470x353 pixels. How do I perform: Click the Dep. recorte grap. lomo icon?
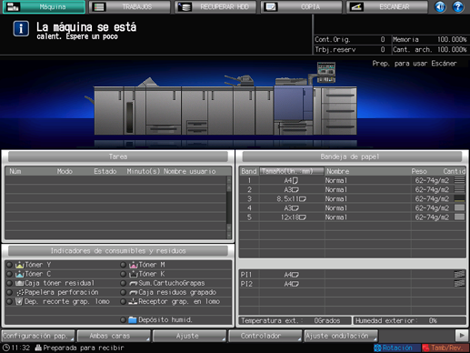[19, 301]
